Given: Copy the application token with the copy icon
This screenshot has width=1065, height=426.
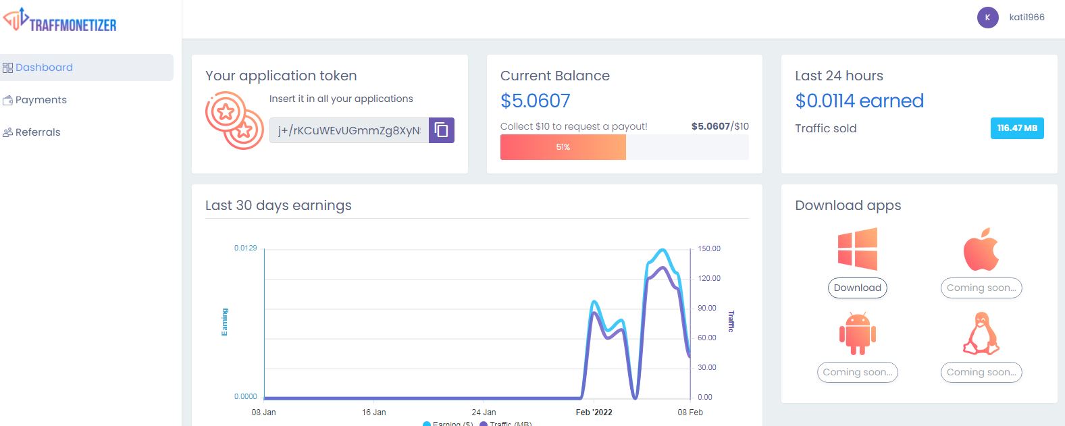Looking at the screenshot, I should click(441, 130).
